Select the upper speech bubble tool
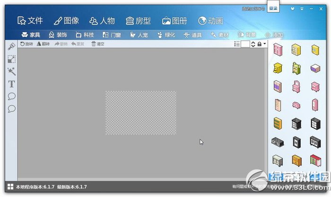The width and height of the screenshot is (331, 197). click(x=11, y=97)
